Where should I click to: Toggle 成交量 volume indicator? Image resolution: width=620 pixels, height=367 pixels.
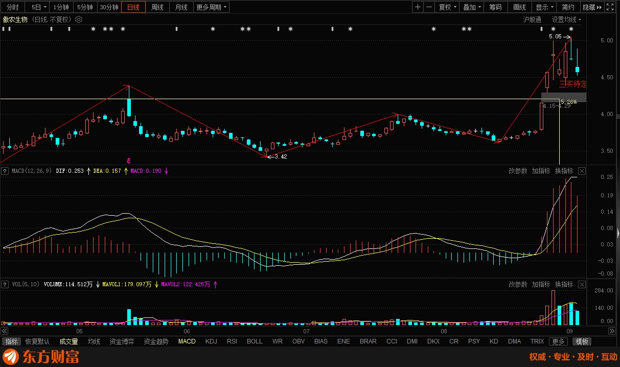68,341
